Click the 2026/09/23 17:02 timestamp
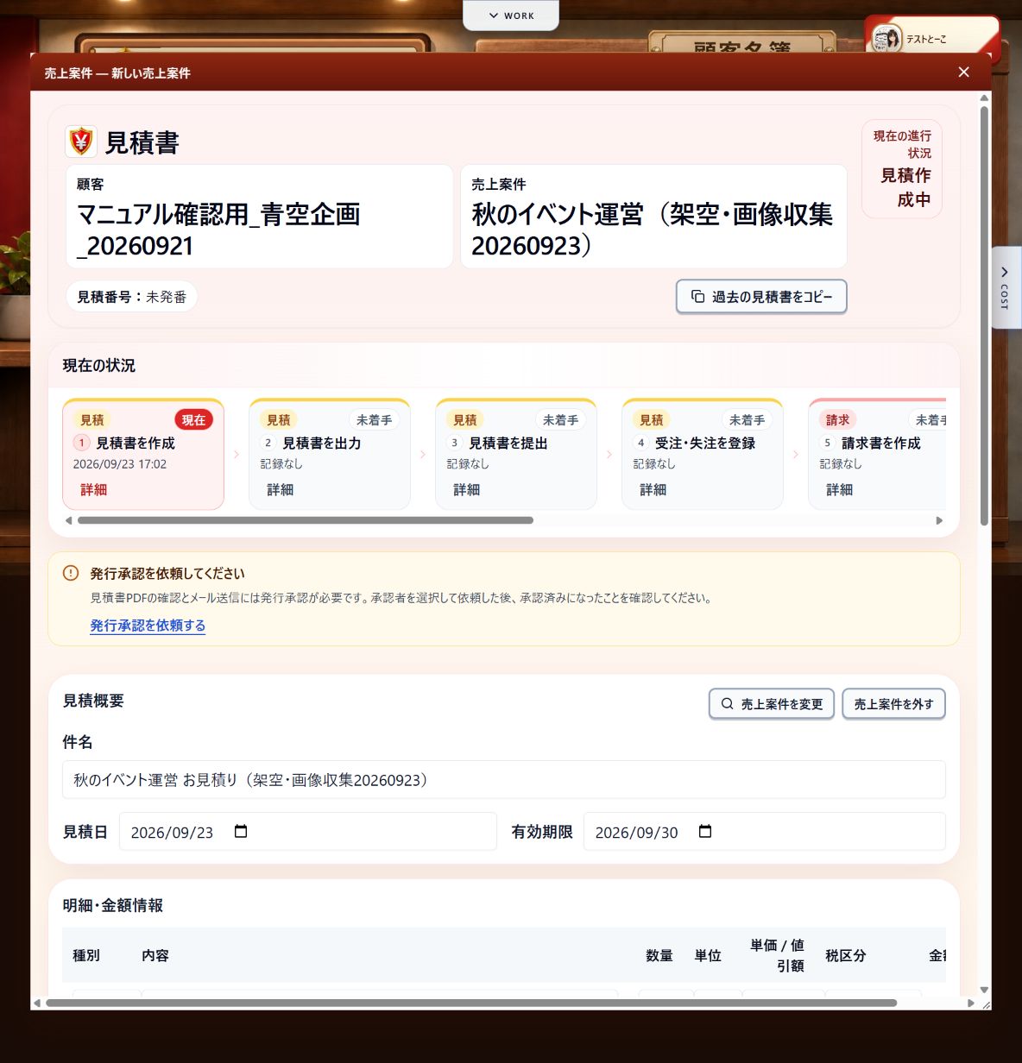The image size is (1022, 1063). pos(120,464)
